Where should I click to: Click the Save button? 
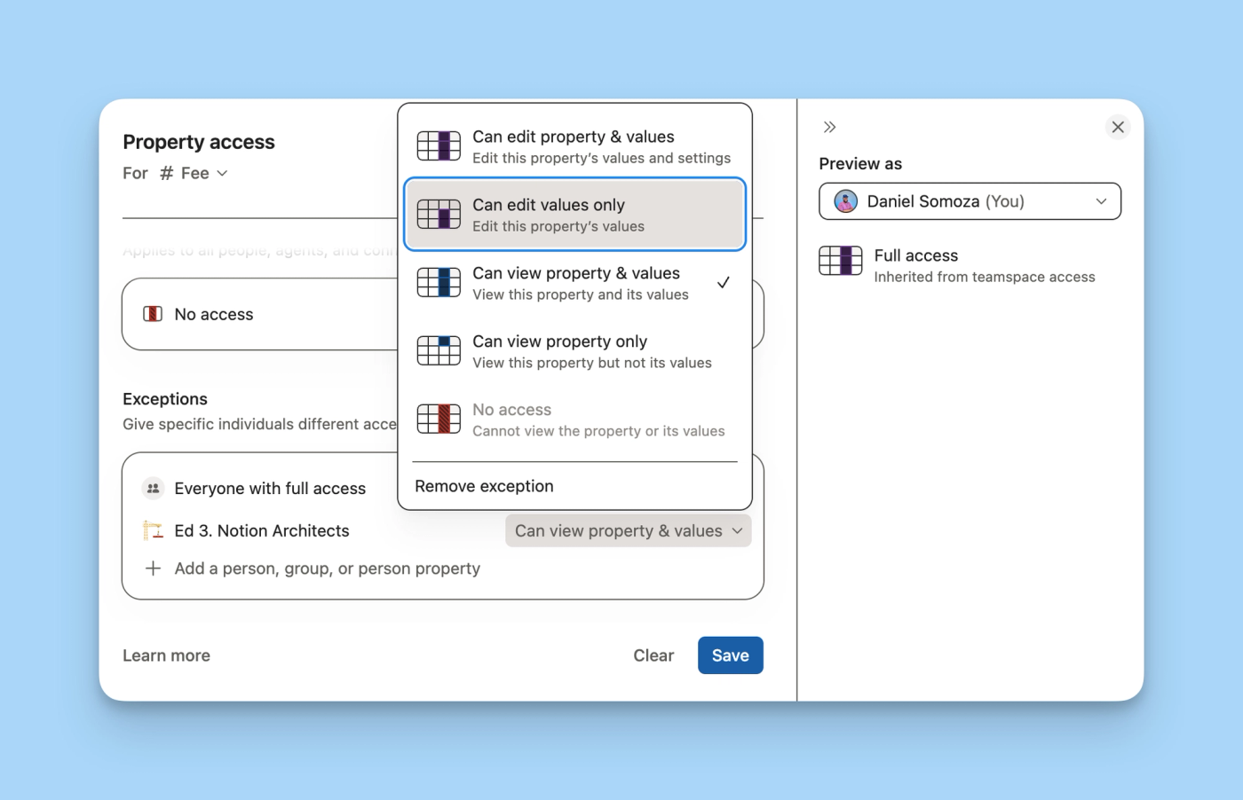[x=730, y=655]
